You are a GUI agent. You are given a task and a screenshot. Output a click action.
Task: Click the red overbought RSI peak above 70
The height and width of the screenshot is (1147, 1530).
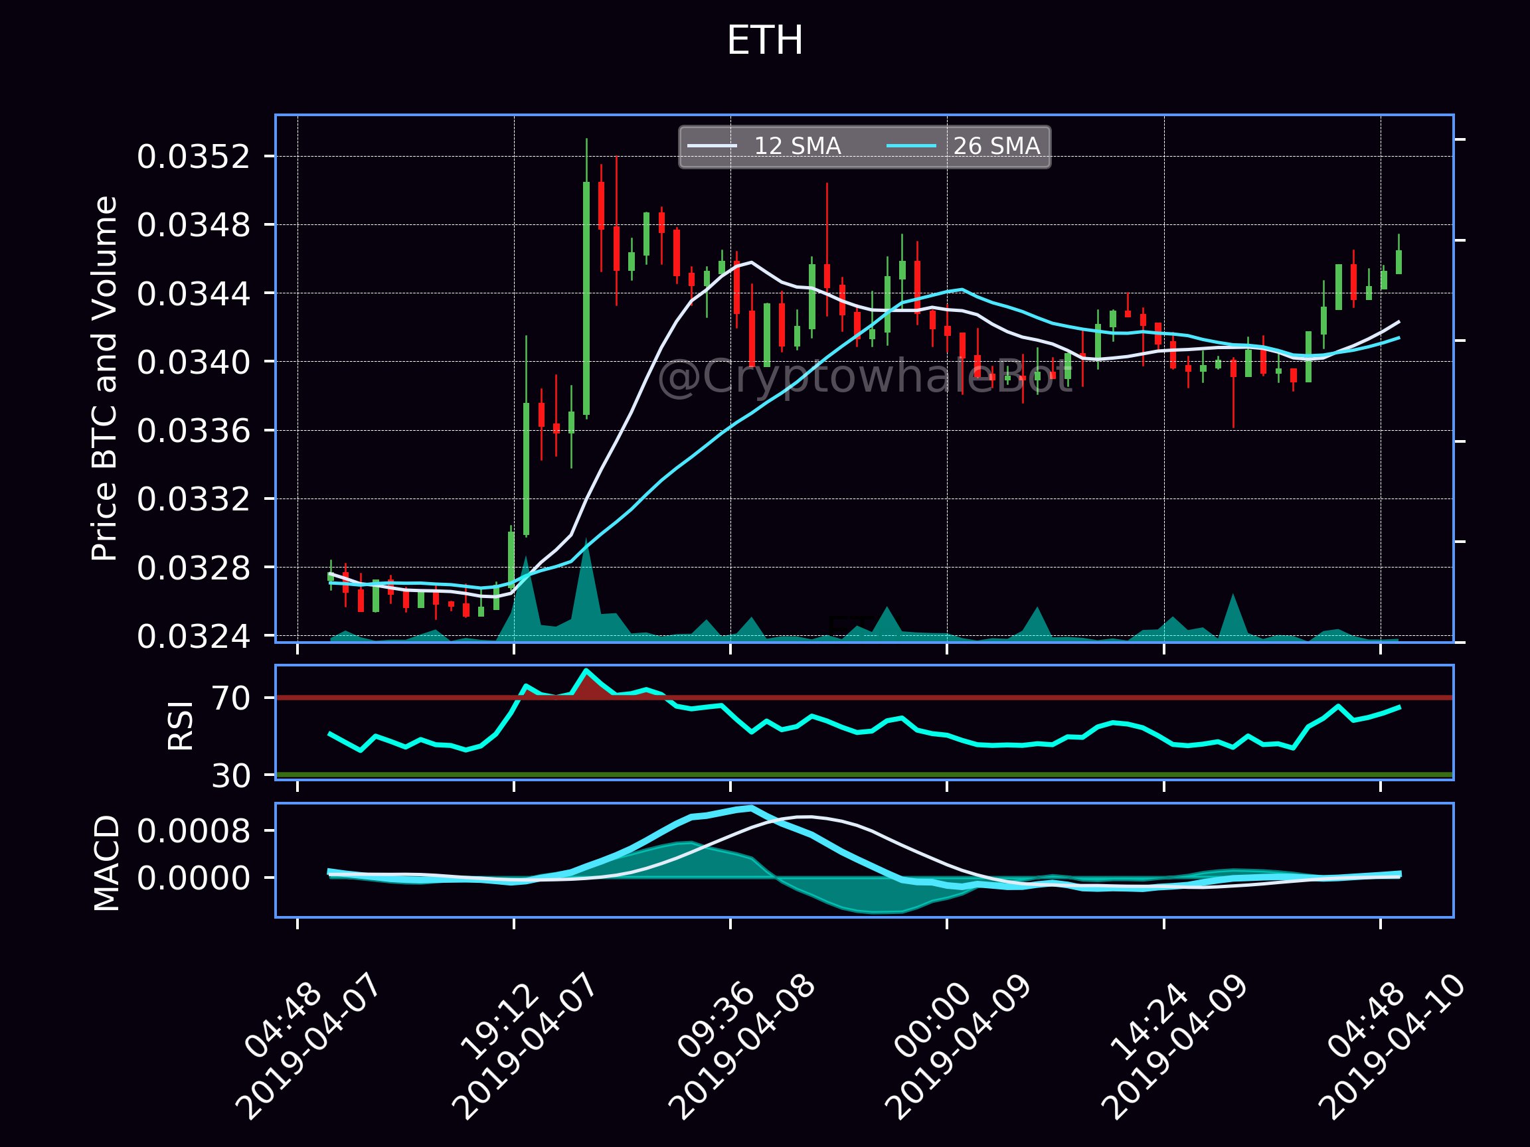586,684
